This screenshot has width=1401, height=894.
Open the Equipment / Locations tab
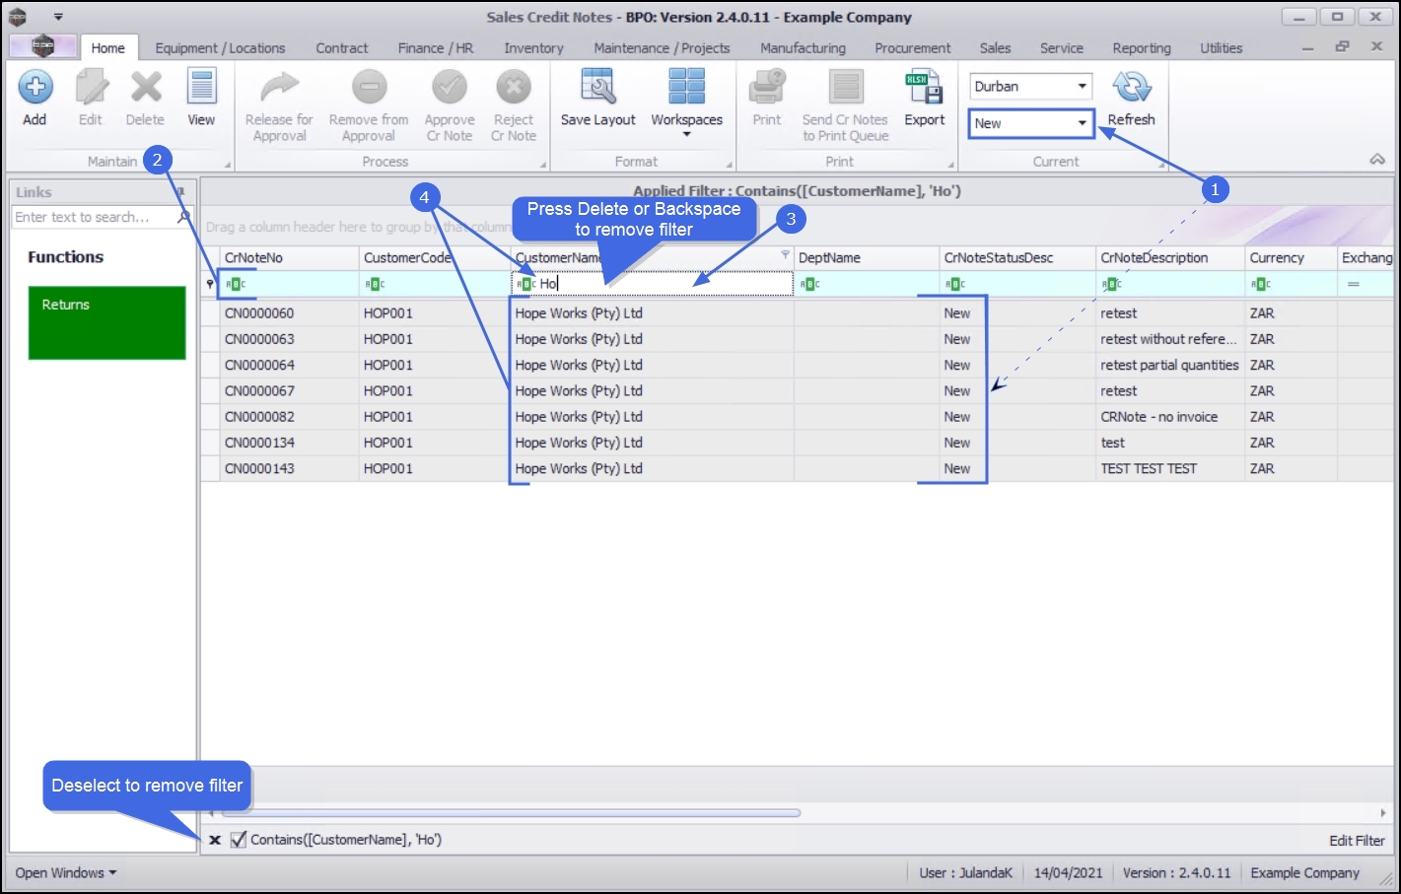[x=220, y=48]
